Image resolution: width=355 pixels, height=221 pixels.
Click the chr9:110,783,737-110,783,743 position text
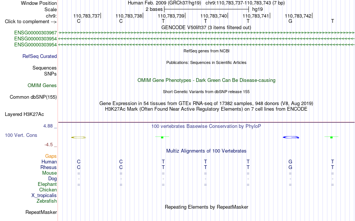pos(245,3)
